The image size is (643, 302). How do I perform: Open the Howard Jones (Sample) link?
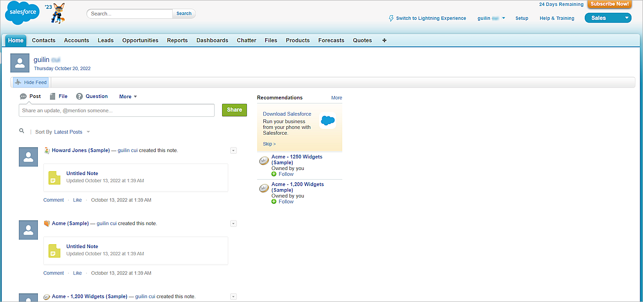coord(81,150)
